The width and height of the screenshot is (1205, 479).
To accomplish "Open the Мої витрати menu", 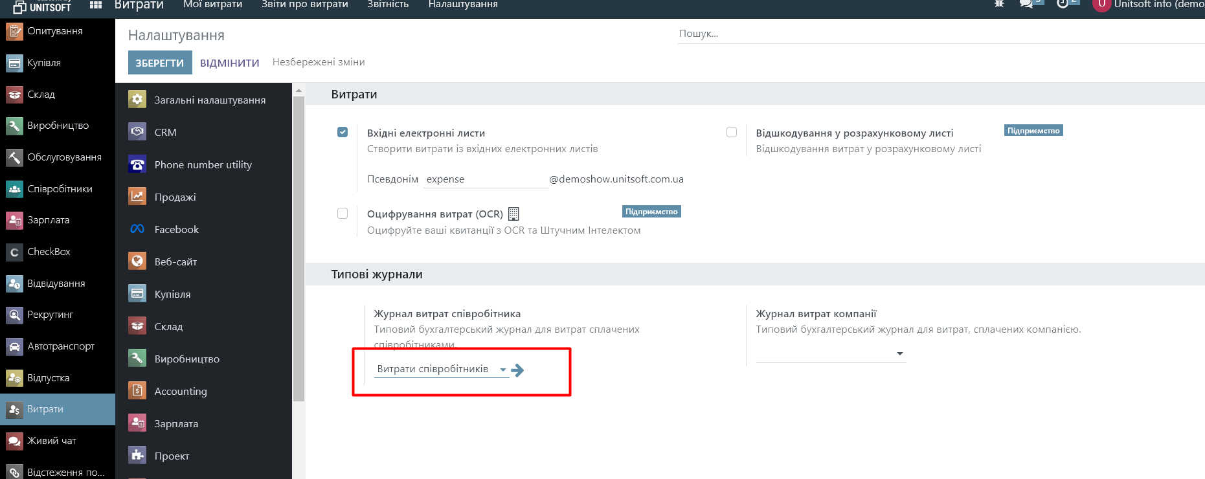I will [x=212, y=5].
